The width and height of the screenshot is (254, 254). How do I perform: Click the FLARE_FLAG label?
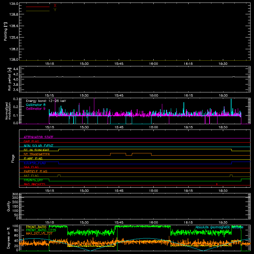[x=33, y=158]
